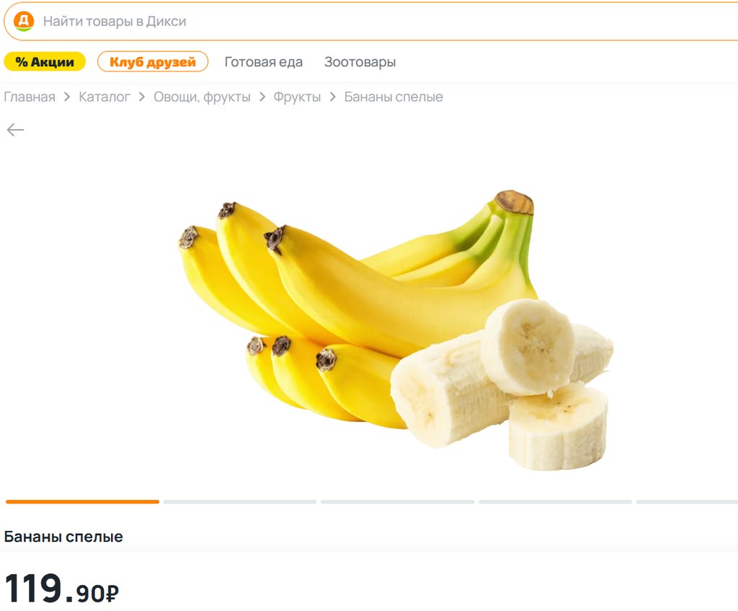
Task: Navigate to Фрукты breadcrumb
Action: click(x=297, y=97)
